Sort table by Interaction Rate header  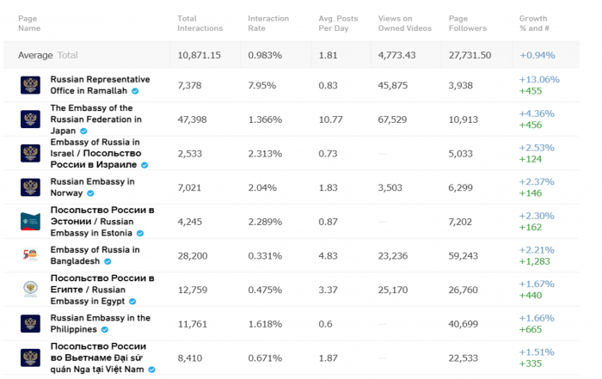click(268, 23)
